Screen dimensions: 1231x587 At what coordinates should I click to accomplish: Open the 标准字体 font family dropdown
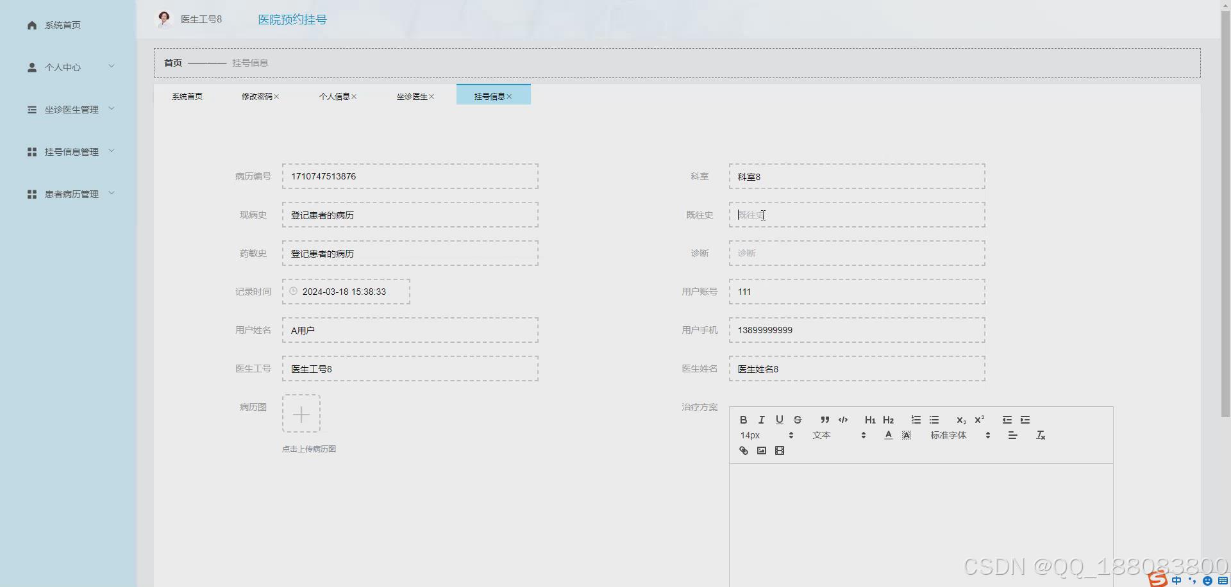tap(950, 435)
